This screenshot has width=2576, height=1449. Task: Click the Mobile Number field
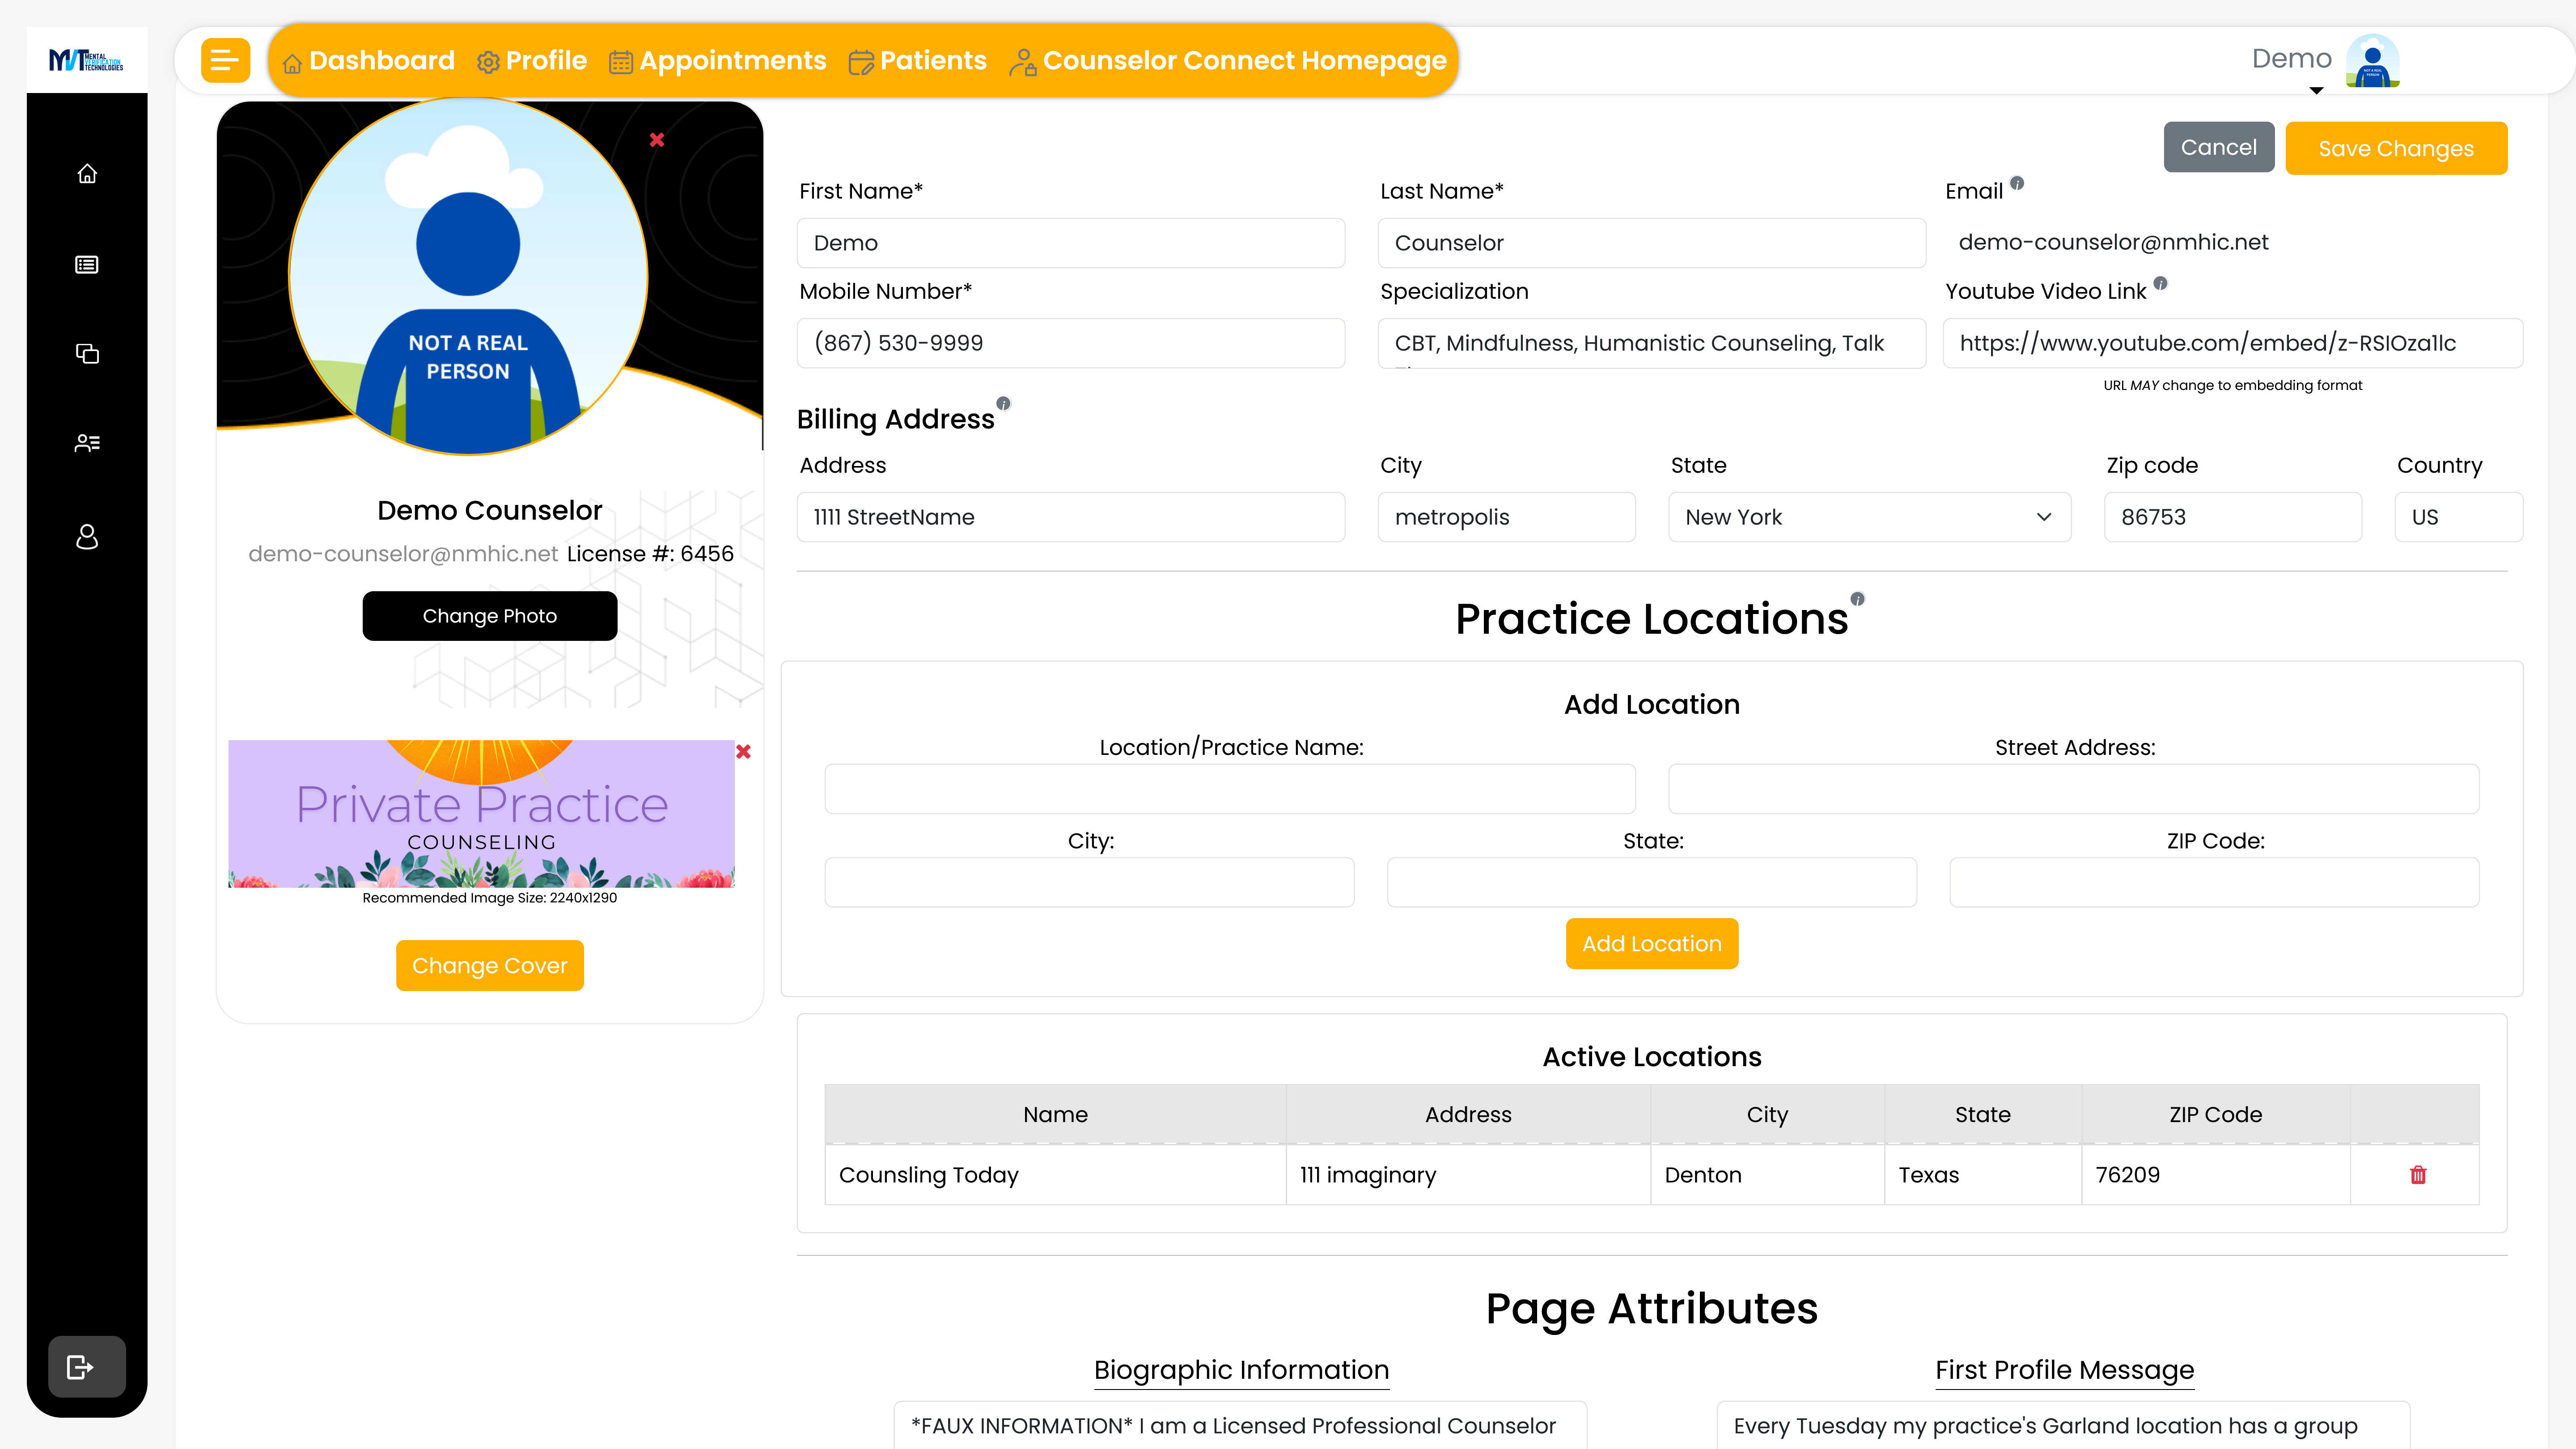click(1071, 343)
